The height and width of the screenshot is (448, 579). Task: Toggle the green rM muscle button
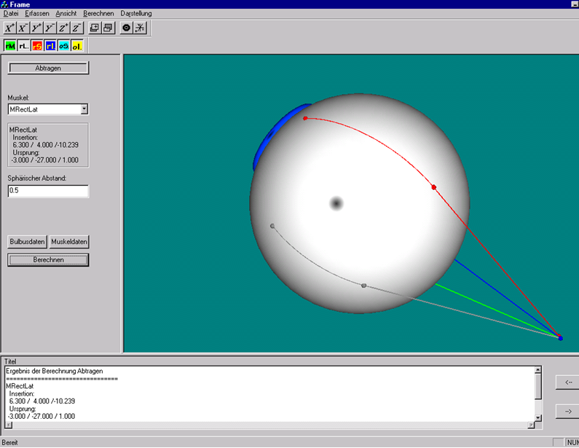[x=10, y=46]
